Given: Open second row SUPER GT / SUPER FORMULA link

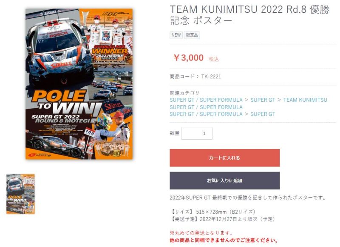Looking at the screenshot, I should tap(206, 107).
